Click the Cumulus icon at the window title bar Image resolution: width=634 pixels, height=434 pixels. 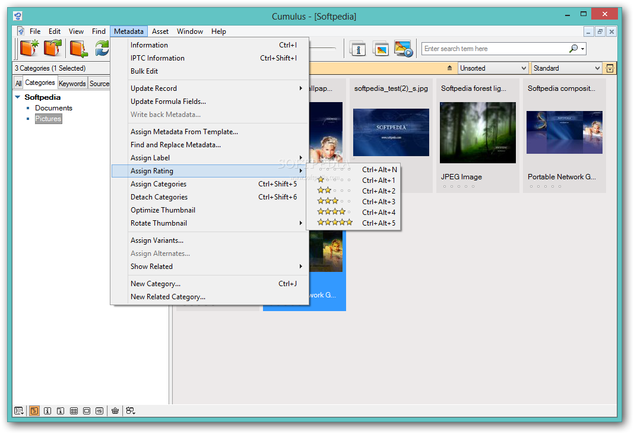tap(17, 16)
